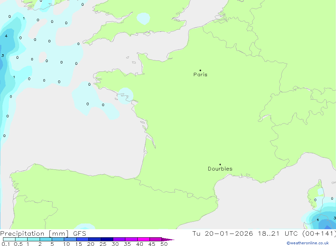Click the '18..21 UTC' time range text
The image size is (336, 246).
[x=278, y=233]
